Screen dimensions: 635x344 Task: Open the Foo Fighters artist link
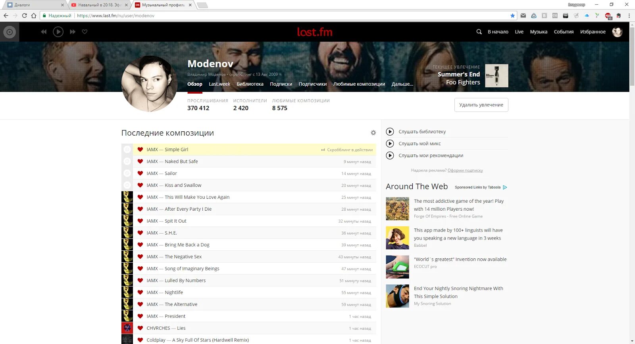click(x=463, y=83)
